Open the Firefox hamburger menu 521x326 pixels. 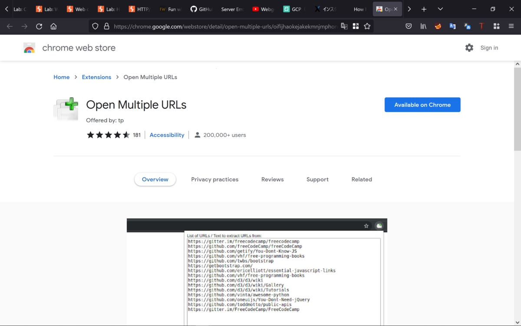pos(511,27)
